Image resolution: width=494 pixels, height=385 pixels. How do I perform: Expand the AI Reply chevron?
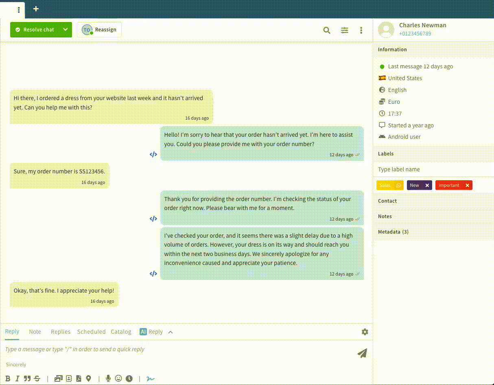pyautogui.click(x=170, y=332)
